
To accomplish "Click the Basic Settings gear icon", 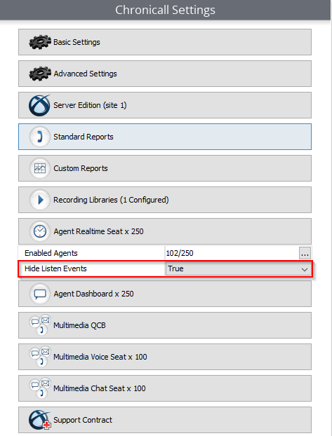I will [x=40, y=42].
